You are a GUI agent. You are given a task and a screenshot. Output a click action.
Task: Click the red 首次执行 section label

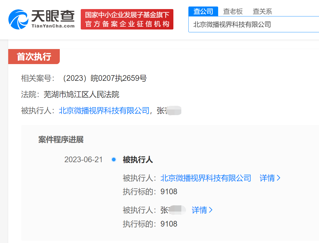[34, 57]
